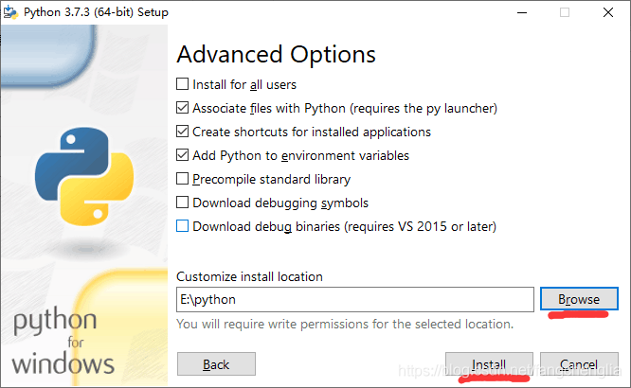Click the Browse button

tap(579, 299)
